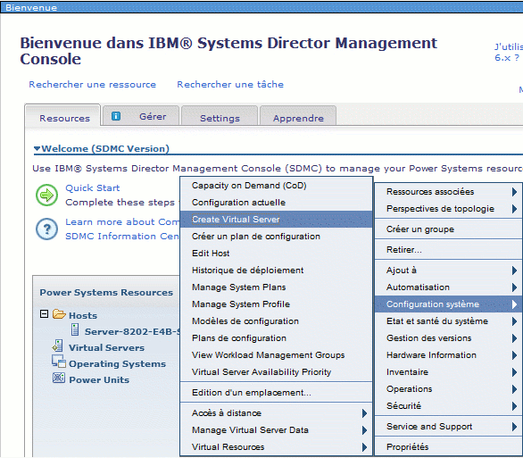Click Rechercher une tâche link
Screen dimensions: 523x458
pyautogui.click(x=230, y=85)
